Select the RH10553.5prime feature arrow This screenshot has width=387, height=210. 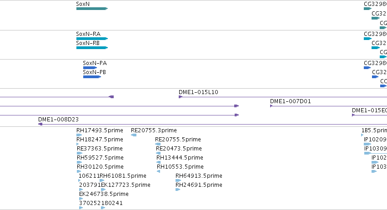click(x=158, y=171)
